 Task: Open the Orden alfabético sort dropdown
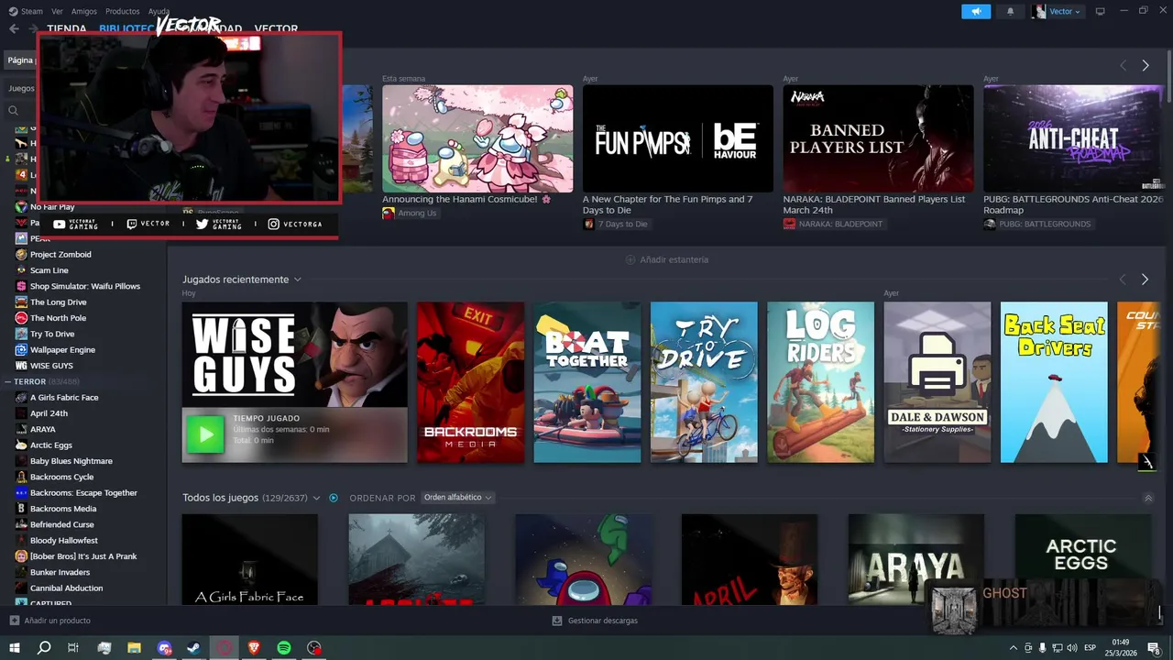pos(458,498)
